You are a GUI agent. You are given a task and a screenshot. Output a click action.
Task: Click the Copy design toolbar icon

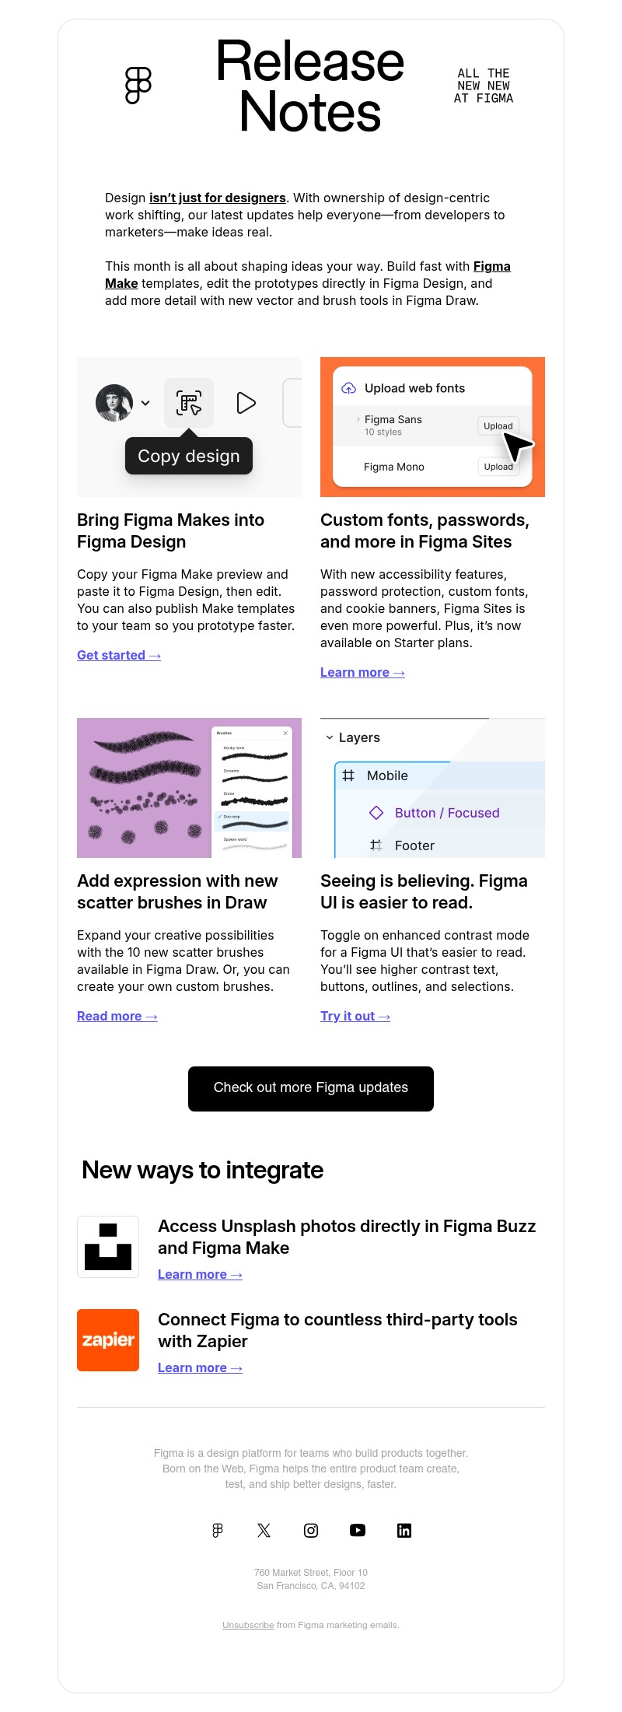click(x=189, y=403)
